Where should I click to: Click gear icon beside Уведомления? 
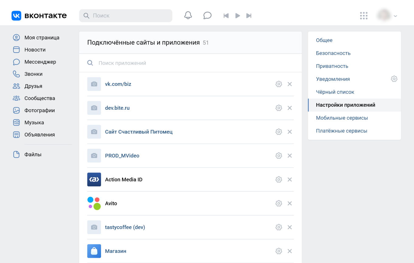pyautogui.click(x=394, y=79)
